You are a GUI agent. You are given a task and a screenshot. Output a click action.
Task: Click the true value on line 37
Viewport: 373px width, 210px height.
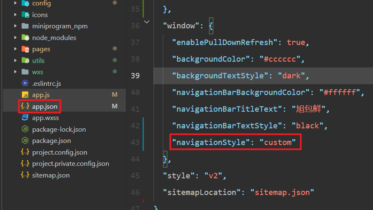click(x=296, y=42)
